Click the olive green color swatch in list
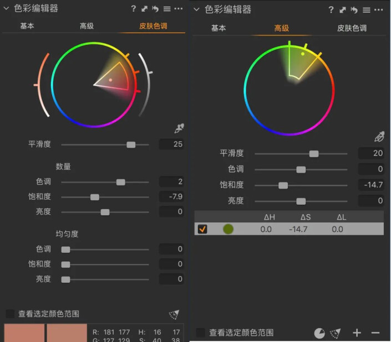 point(228,229)
